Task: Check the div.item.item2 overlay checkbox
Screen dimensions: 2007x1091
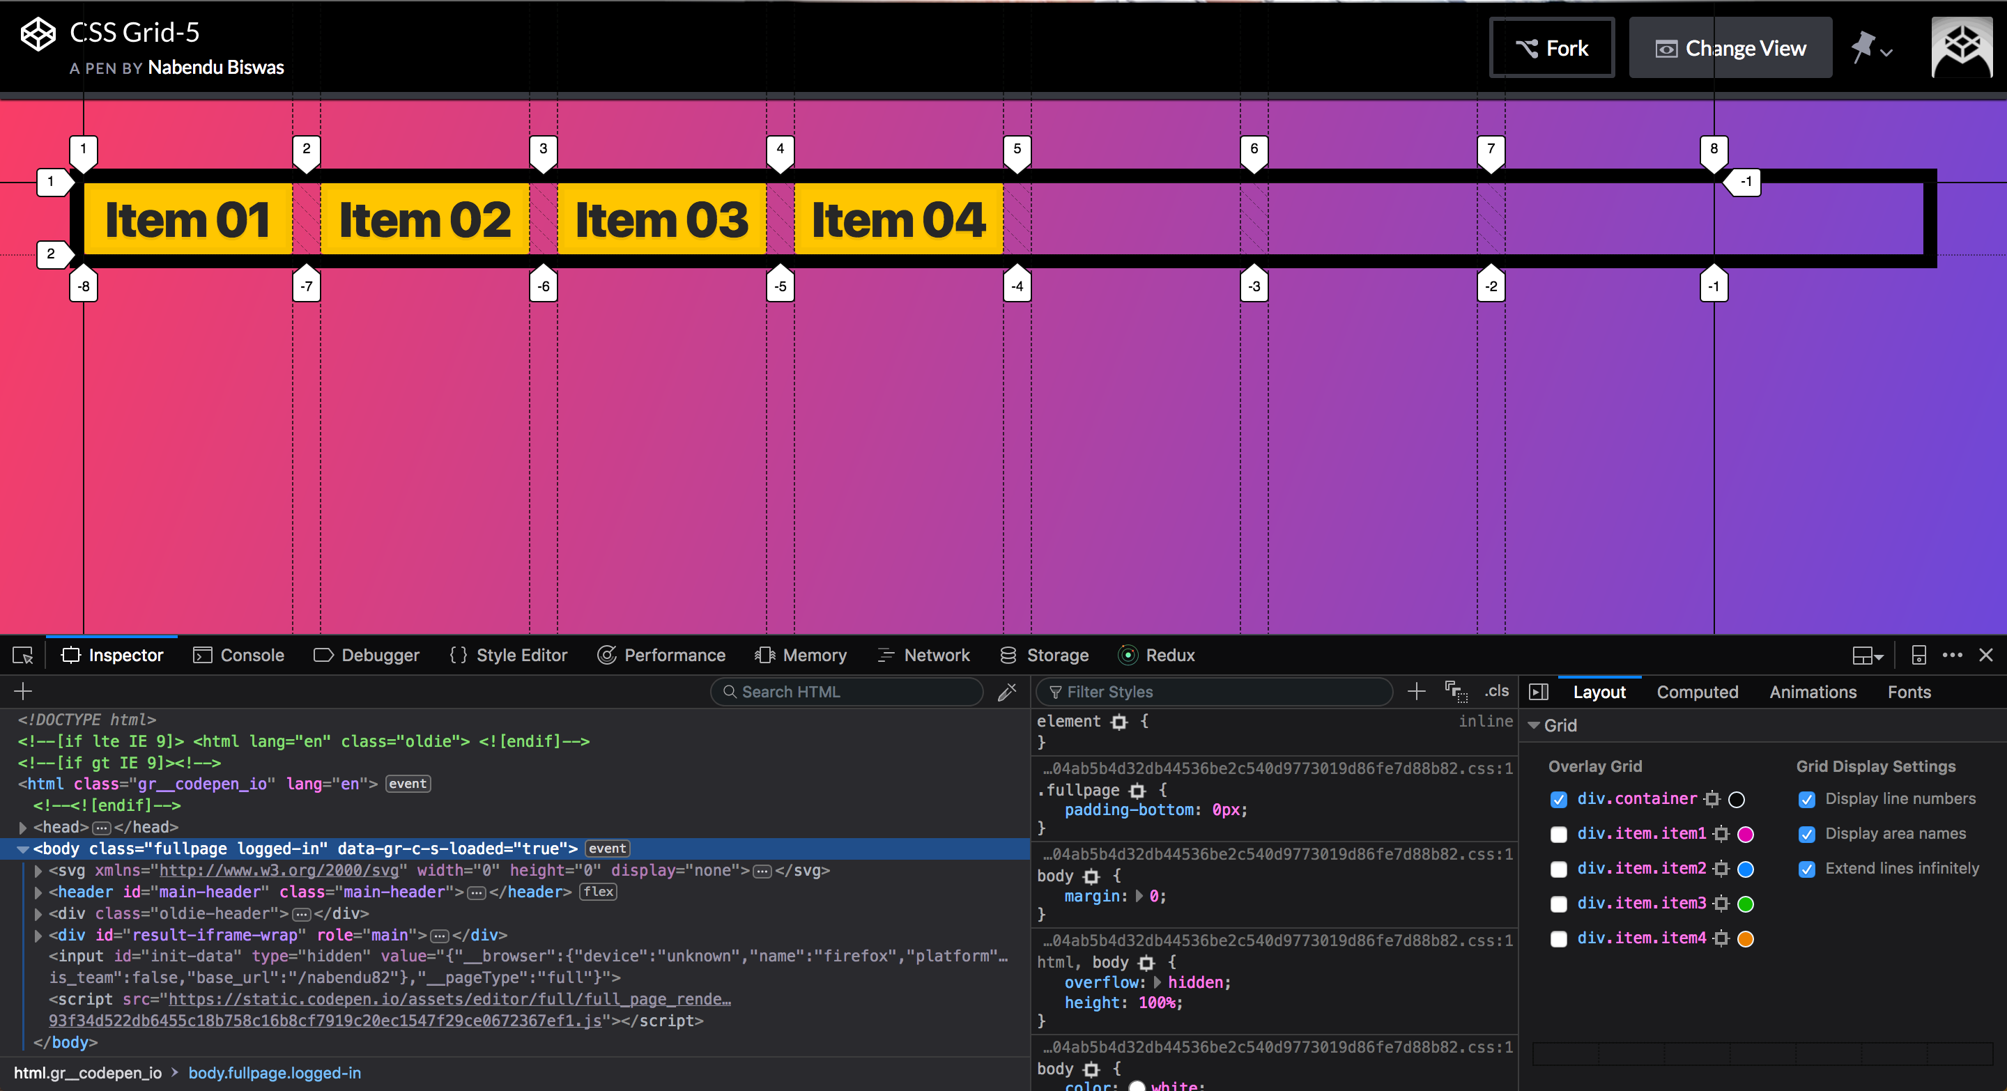Action: click(1558, 869)
